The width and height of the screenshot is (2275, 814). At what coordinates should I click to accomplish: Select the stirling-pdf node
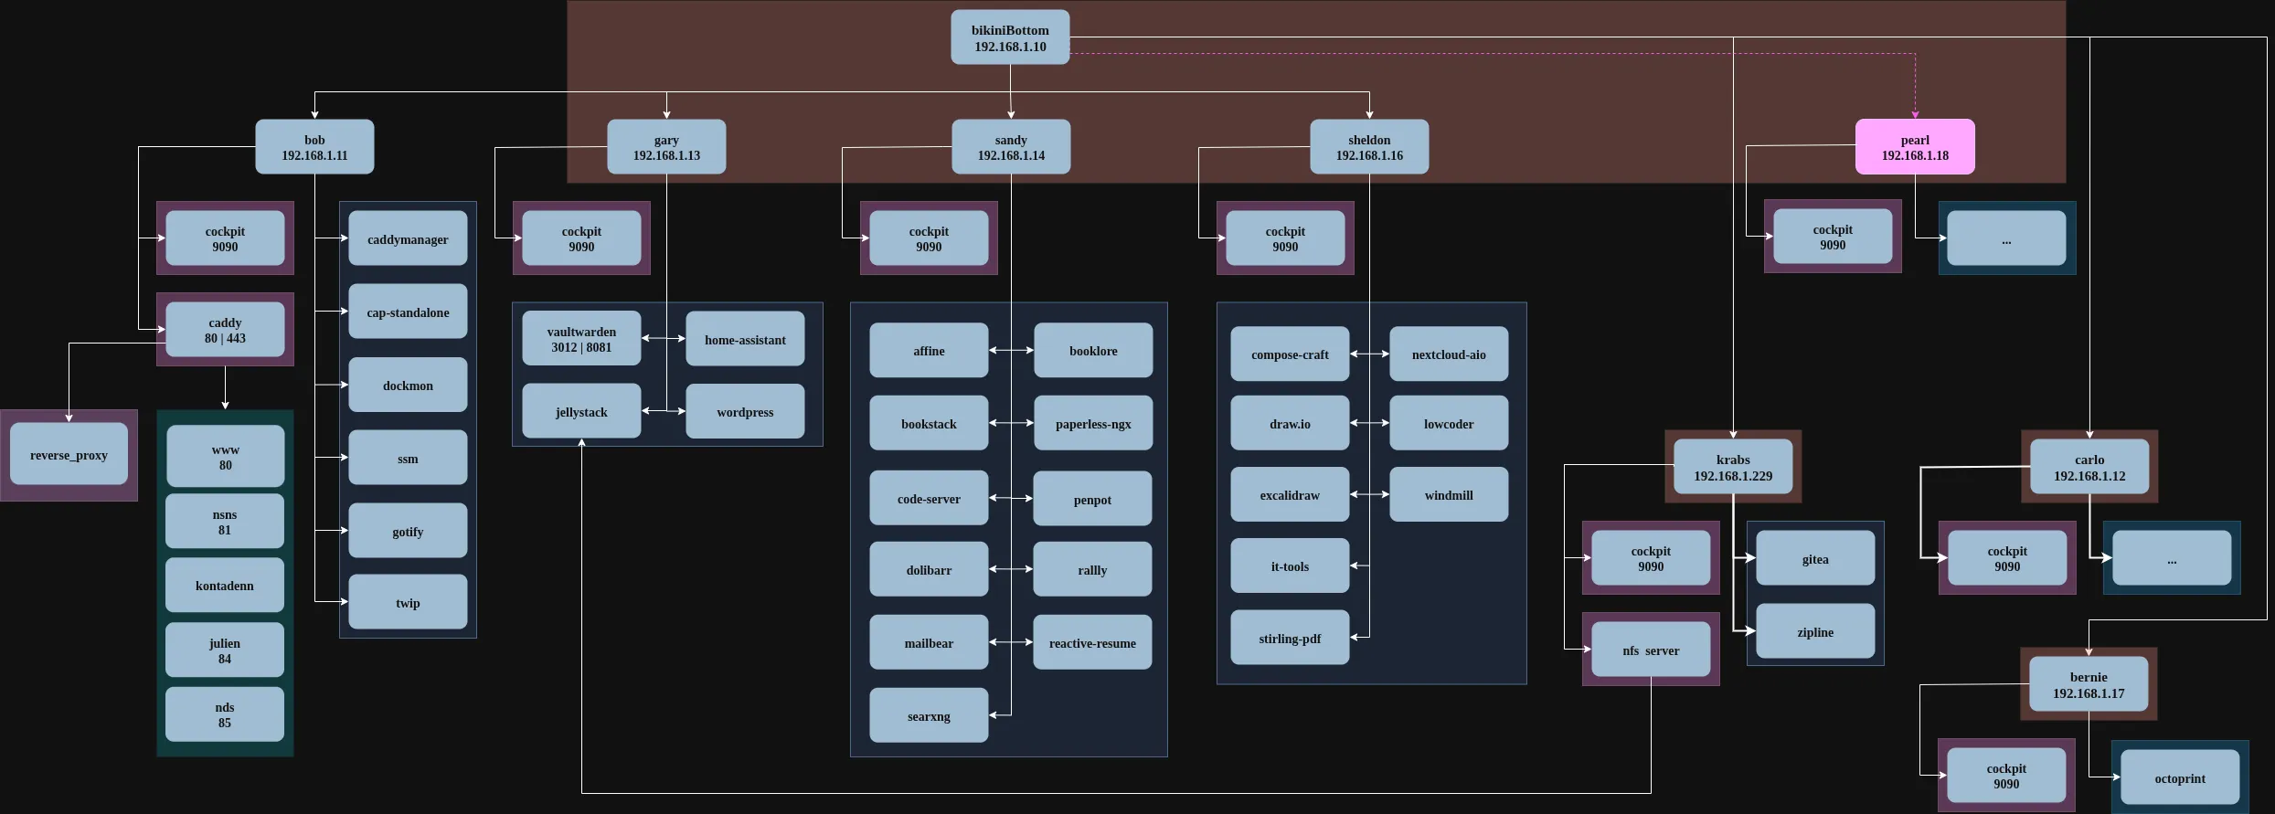coord(1290,638)
